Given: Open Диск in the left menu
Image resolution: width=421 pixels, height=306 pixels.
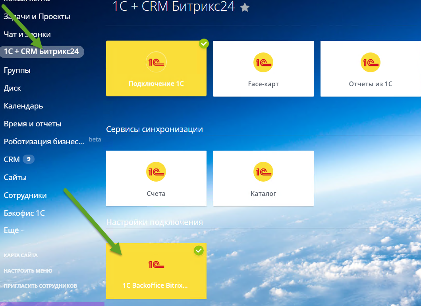Looking at the screenshot, I should pyautogui.click(x=12, y=88).
